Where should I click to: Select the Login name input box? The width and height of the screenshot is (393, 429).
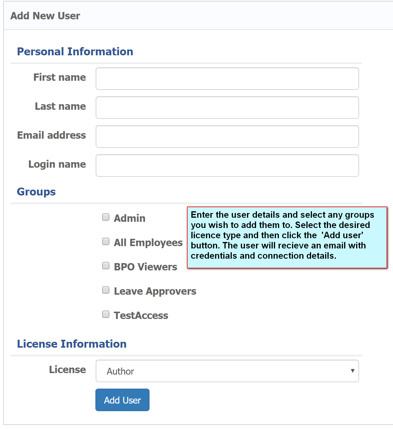click(x=227, y=165)
